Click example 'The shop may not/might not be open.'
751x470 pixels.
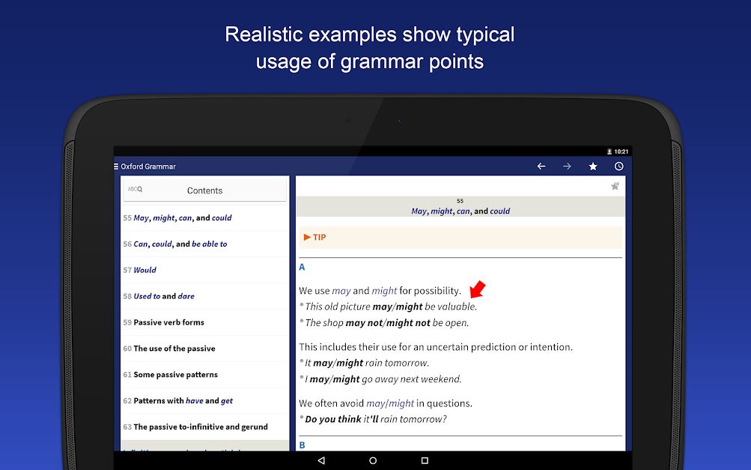click(386, 323)
